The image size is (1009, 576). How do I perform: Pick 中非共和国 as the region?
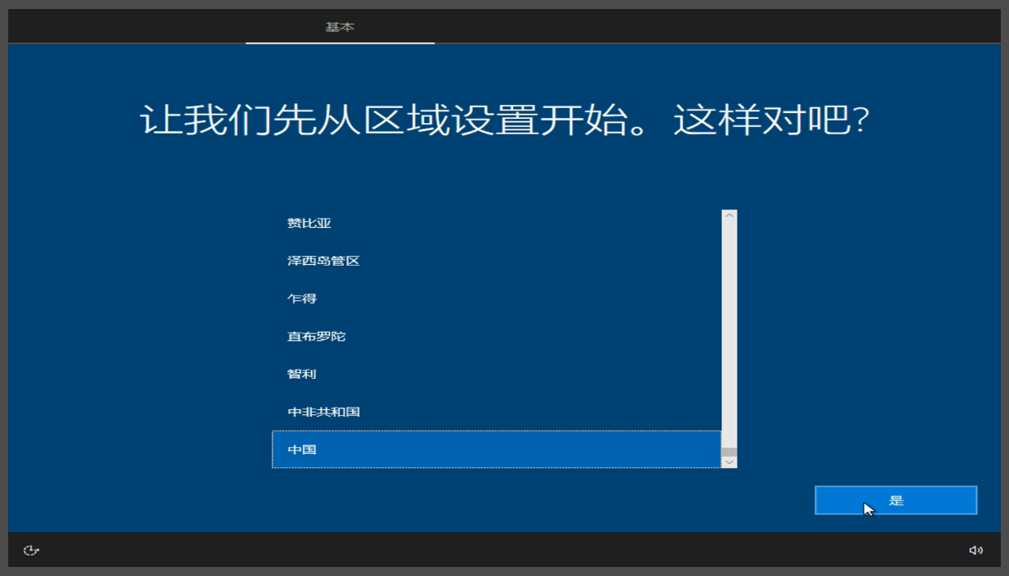[497, 412]
